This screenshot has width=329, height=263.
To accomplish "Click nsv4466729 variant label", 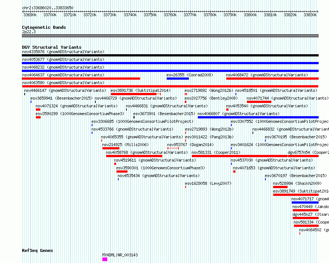I will [x=136, y=98].
